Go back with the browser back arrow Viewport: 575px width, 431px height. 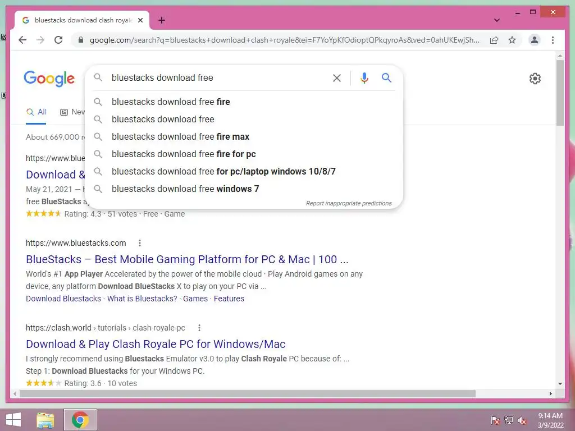[x=22, y=40]
